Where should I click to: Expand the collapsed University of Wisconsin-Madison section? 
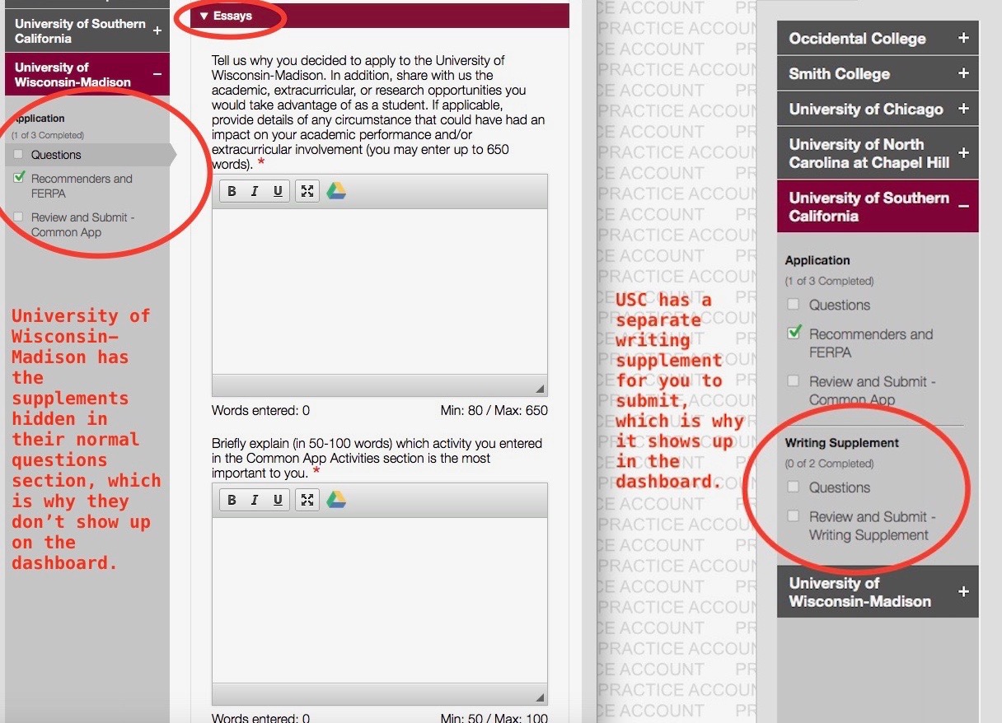(x=878, y=592)
